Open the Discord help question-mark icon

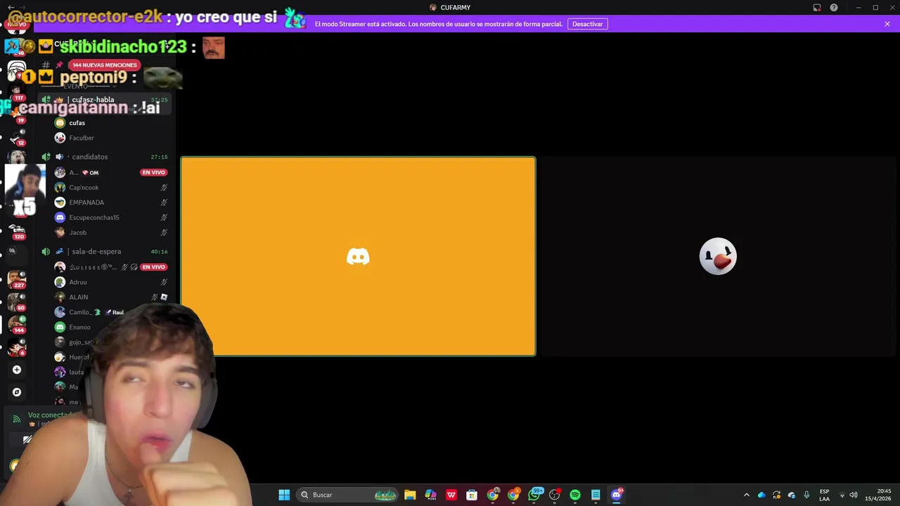pos(834,8)
